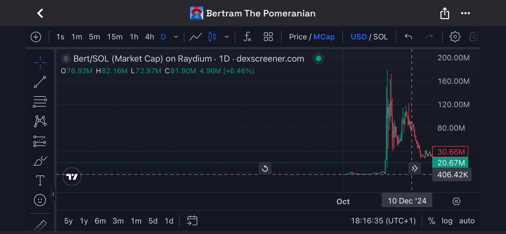Set the range to 1d

[169, 221]
